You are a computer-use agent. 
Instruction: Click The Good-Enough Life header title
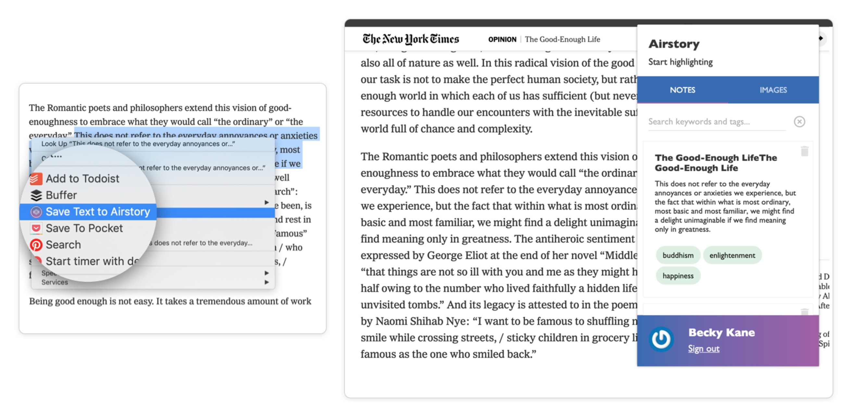[562, 39]
